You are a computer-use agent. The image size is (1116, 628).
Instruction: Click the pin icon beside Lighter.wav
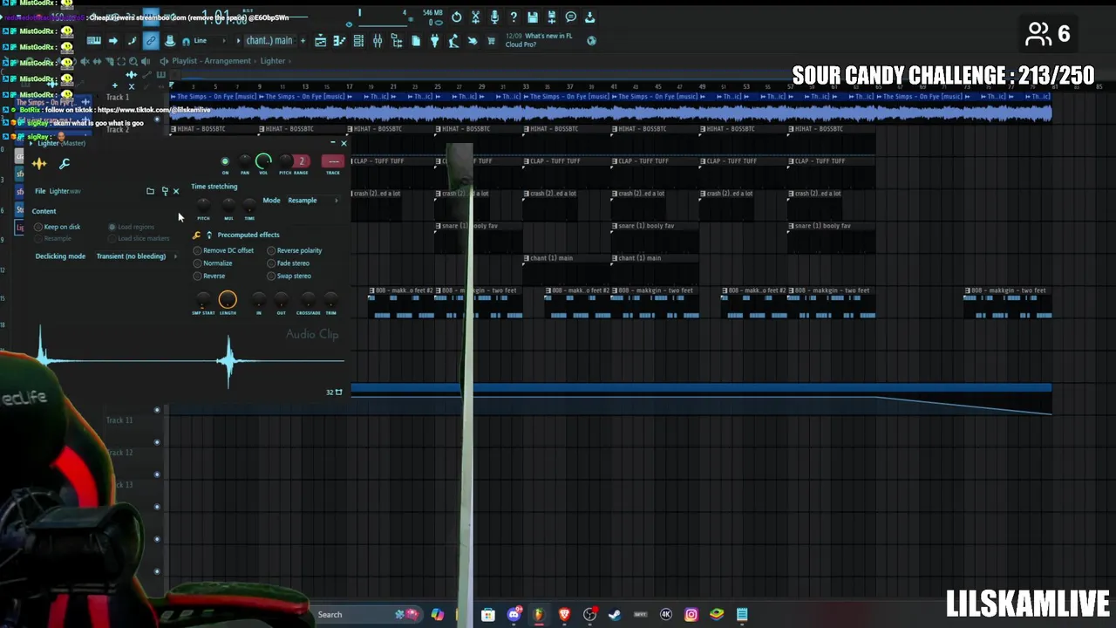click(164, 191)
